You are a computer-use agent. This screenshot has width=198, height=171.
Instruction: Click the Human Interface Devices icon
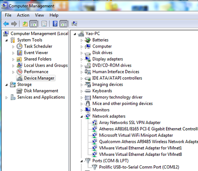click(x=88, y=72)
